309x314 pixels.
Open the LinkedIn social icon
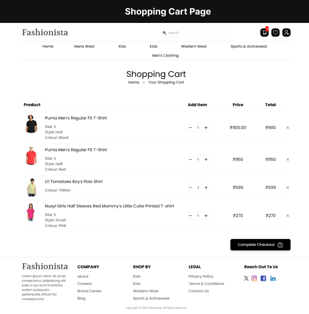click(x=273, y=278)
